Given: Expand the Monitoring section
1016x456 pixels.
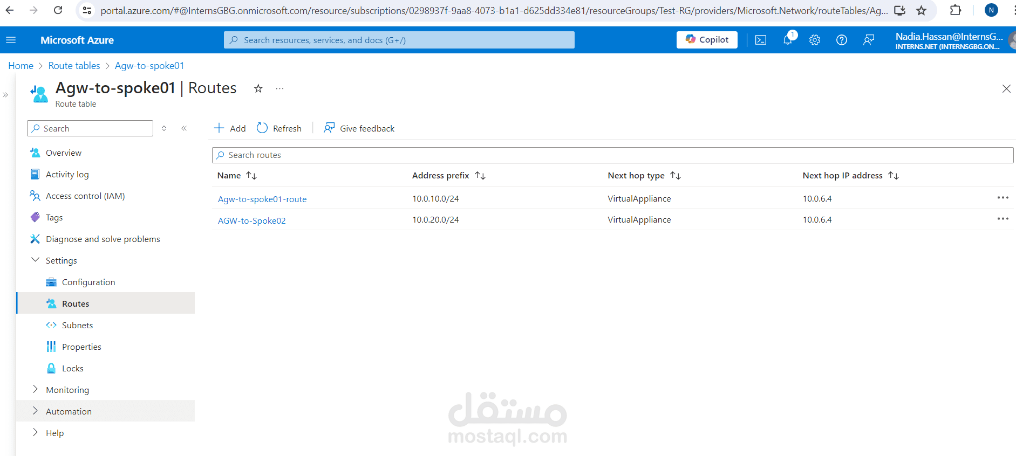Looking at the screenshot, I should [x=36, y=390].
